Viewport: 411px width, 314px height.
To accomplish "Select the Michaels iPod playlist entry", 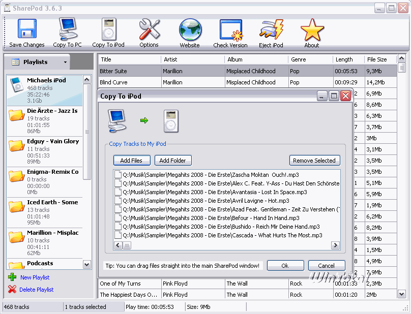I will pyautogui.click(x=46, y=90).
